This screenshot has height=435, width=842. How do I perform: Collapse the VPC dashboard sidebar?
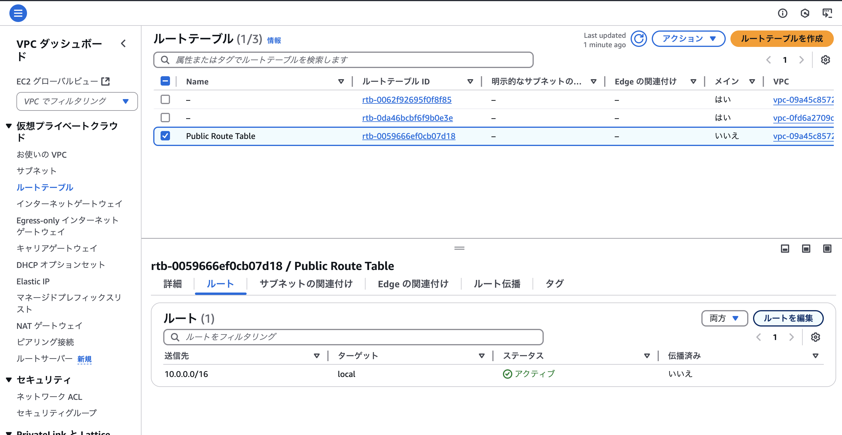(123, 44)
